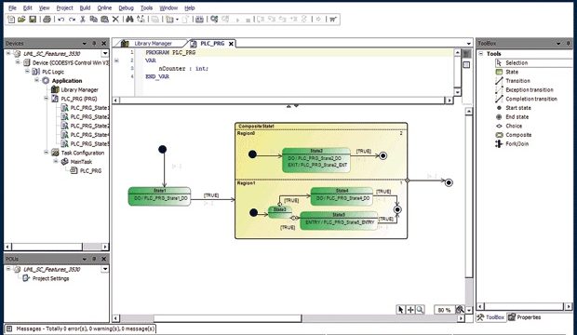Open the Debug menu
This screenshot has width=577, height=335.
click(126, 7)
